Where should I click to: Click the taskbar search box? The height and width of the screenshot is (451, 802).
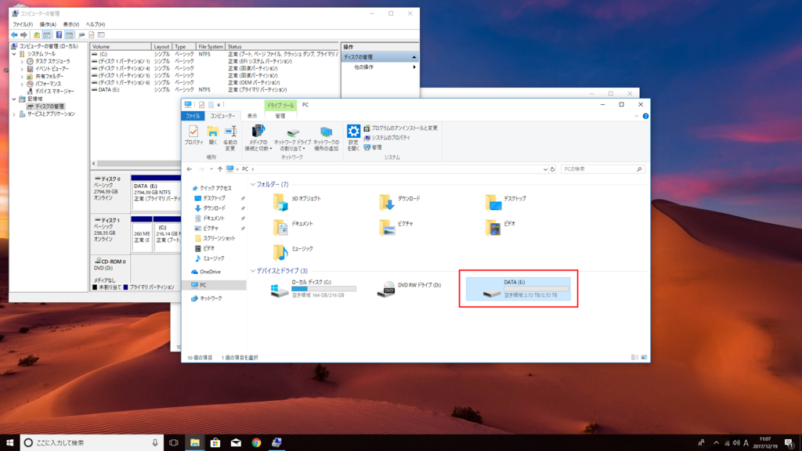tap(92, 442)
